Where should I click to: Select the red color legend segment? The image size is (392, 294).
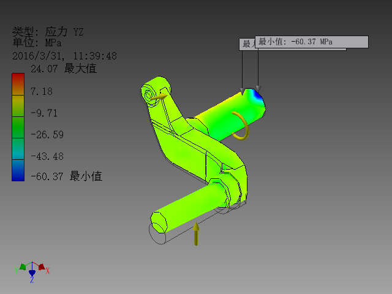18,85
